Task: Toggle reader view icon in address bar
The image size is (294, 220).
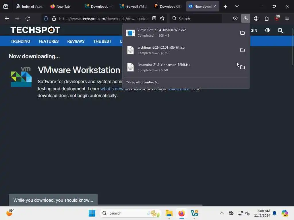Action: pyautogui.click(x=154, y=19)
